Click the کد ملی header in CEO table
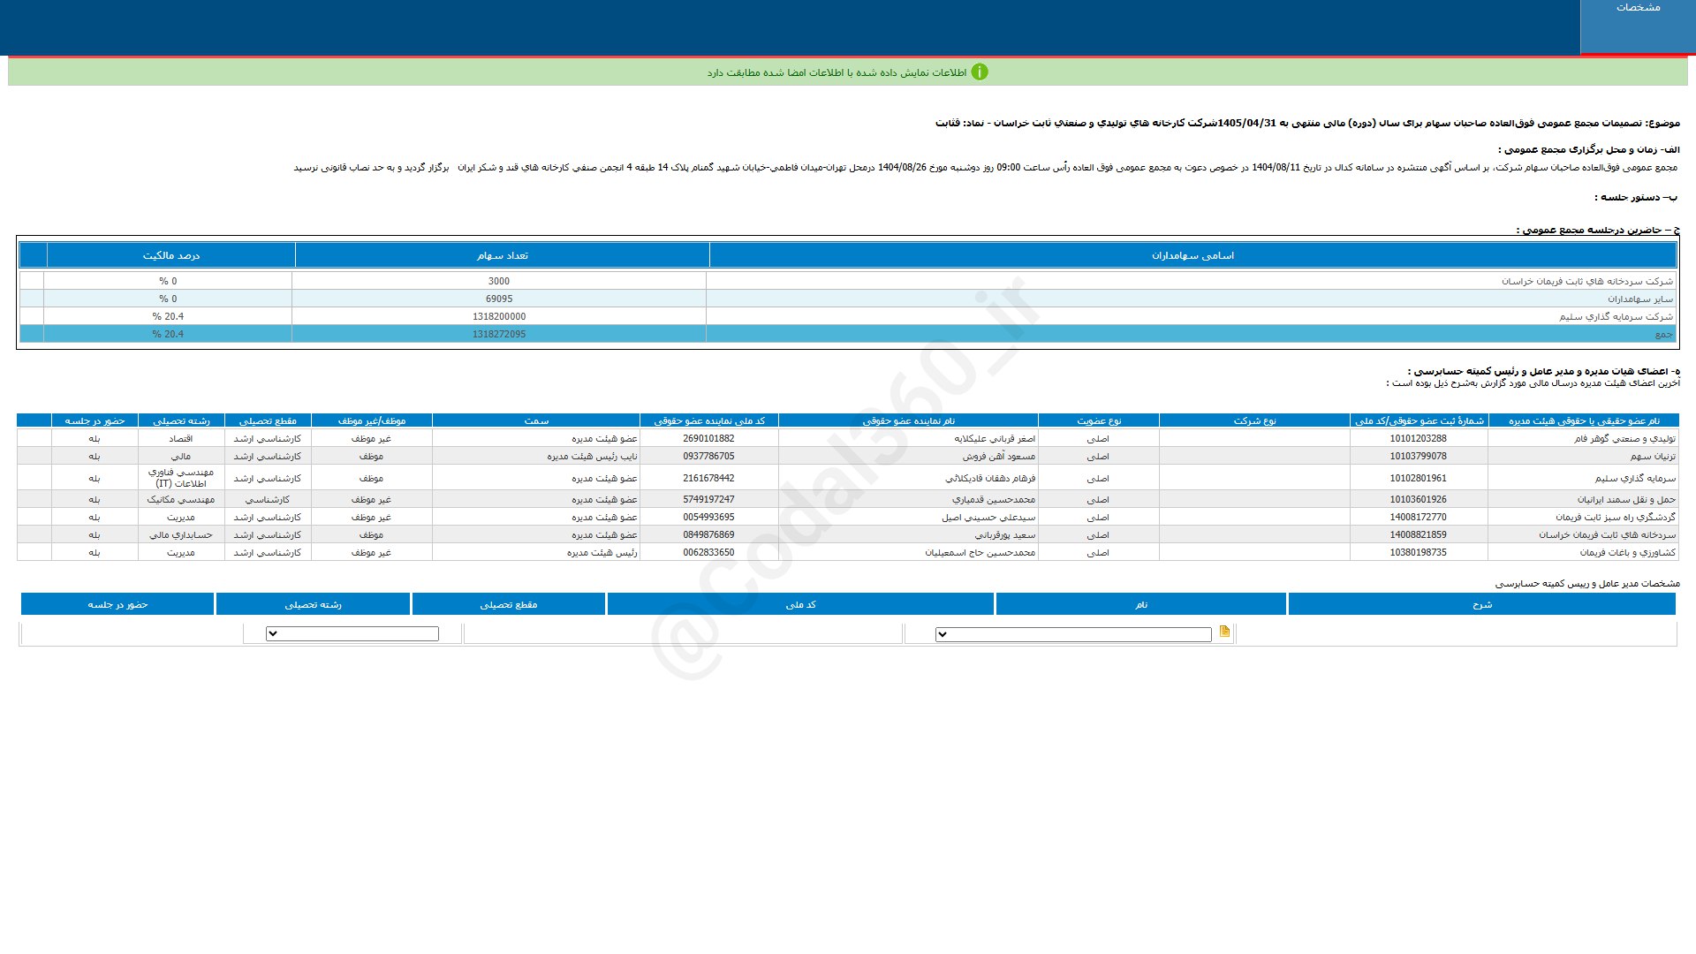The height and width of the screenshot is (954, 1696). [800, 604]
